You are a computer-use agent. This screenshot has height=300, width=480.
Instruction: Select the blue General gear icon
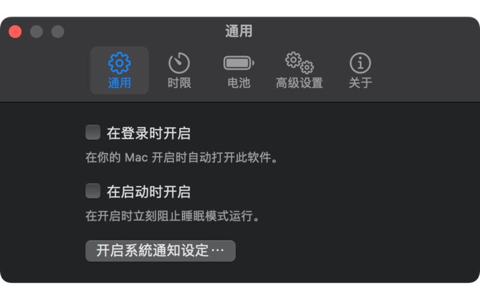pos(119,63)
